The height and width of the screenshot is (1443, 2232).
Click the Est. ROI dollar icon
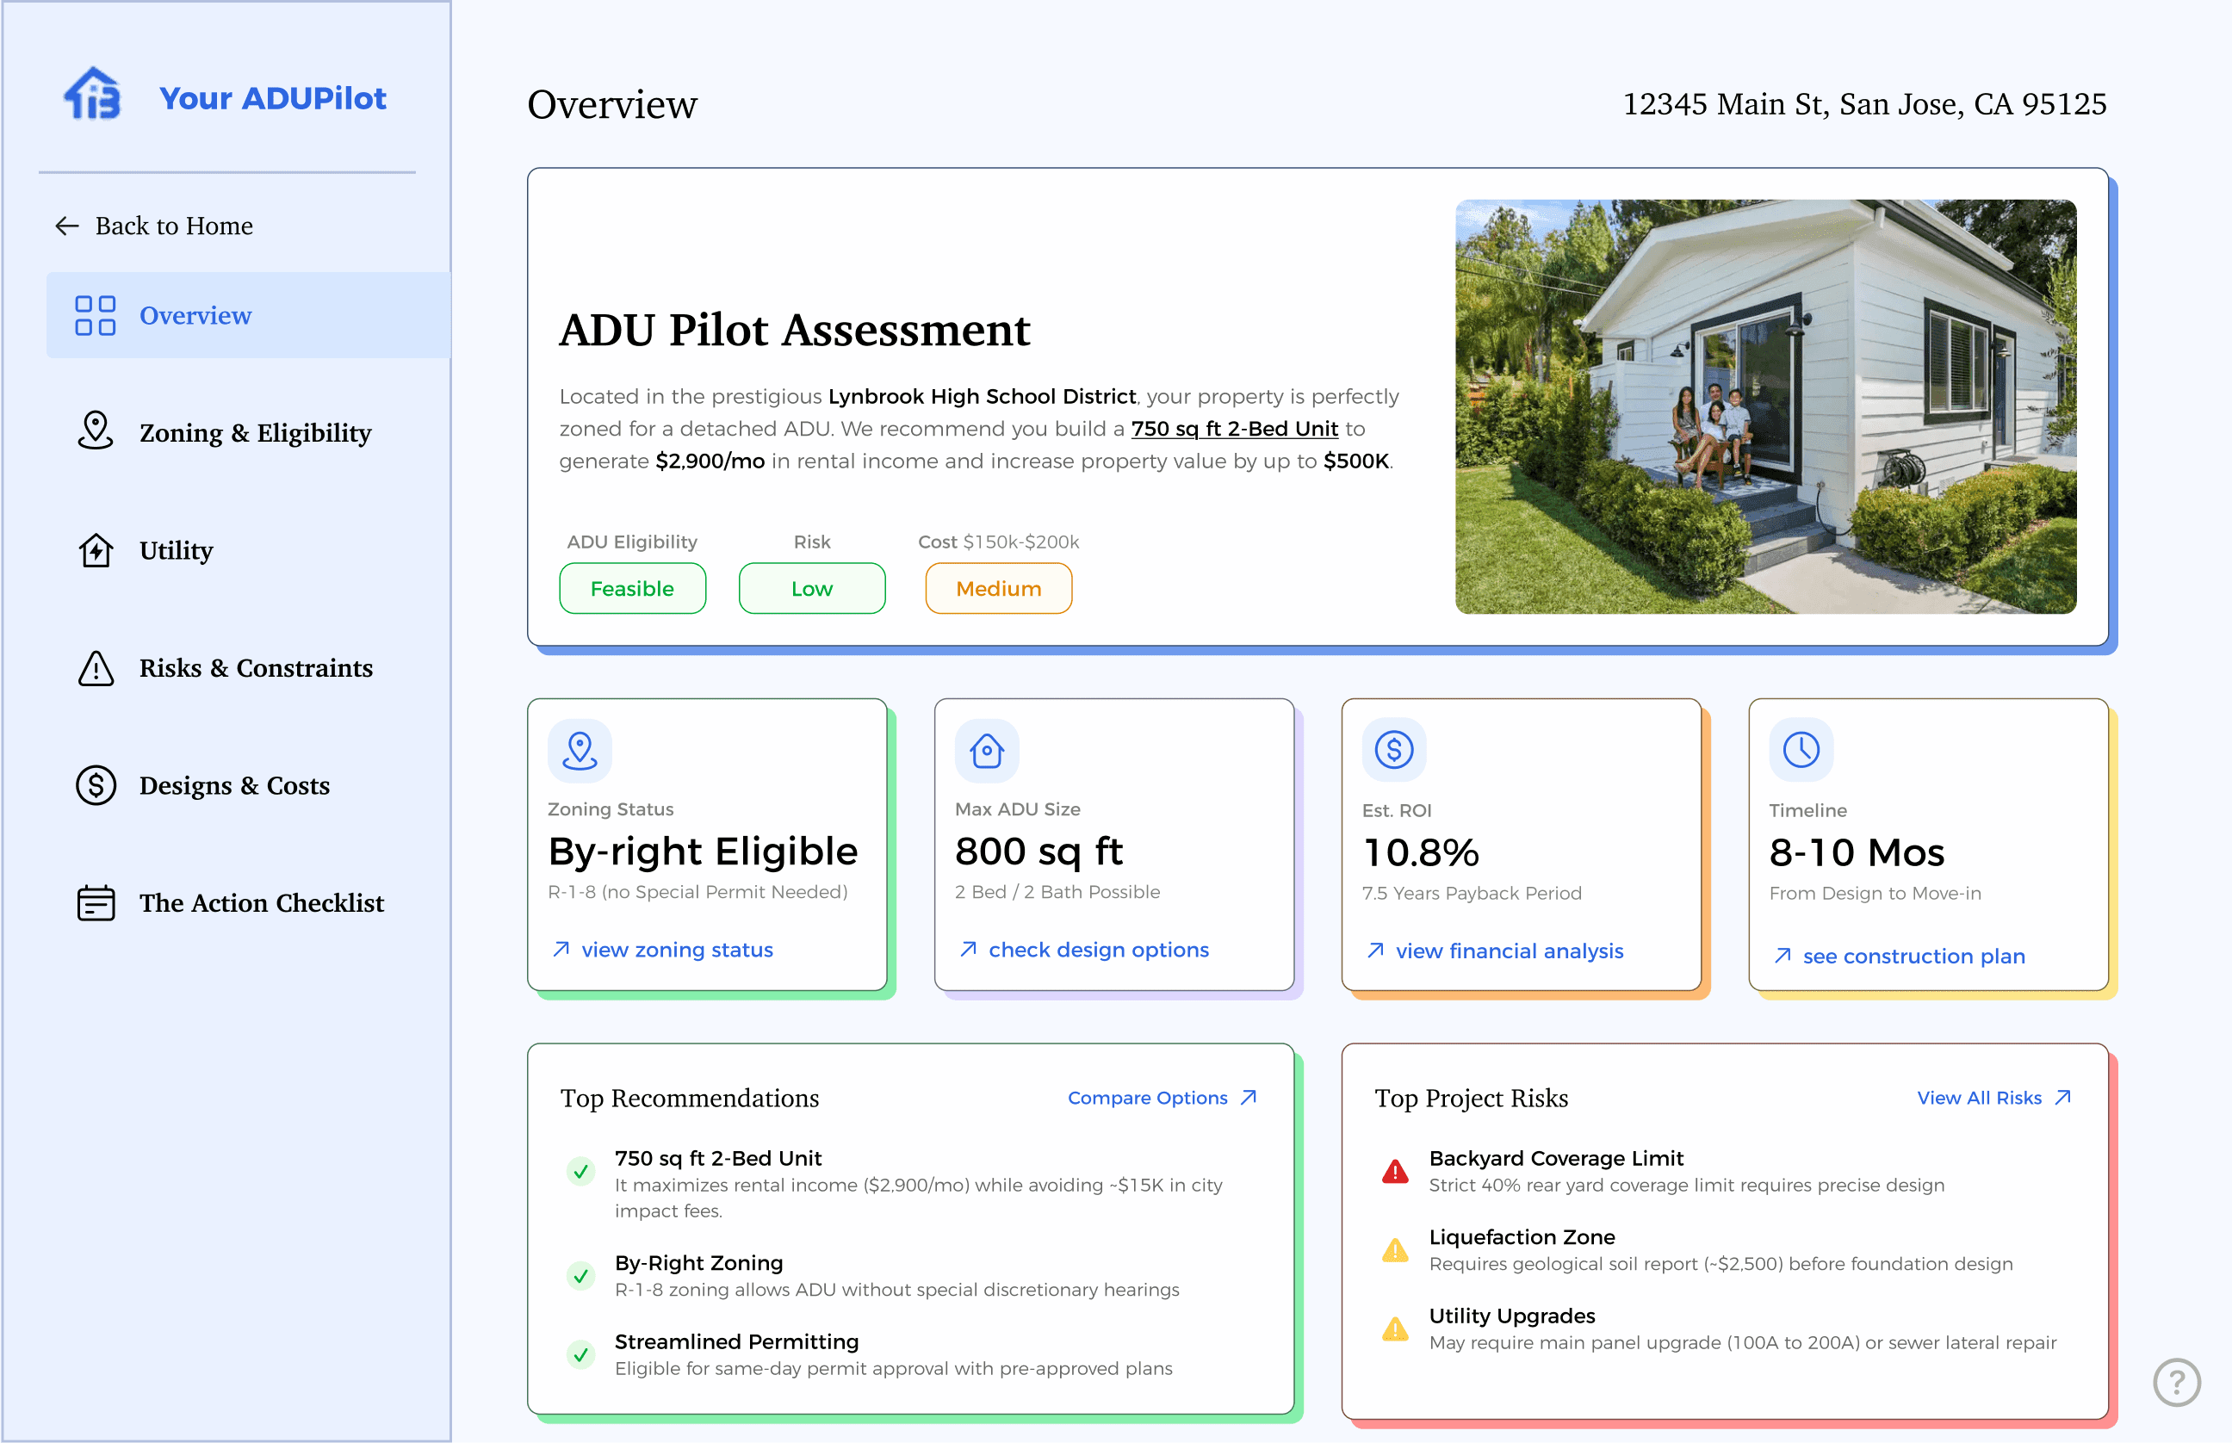tap(1393, 749)
